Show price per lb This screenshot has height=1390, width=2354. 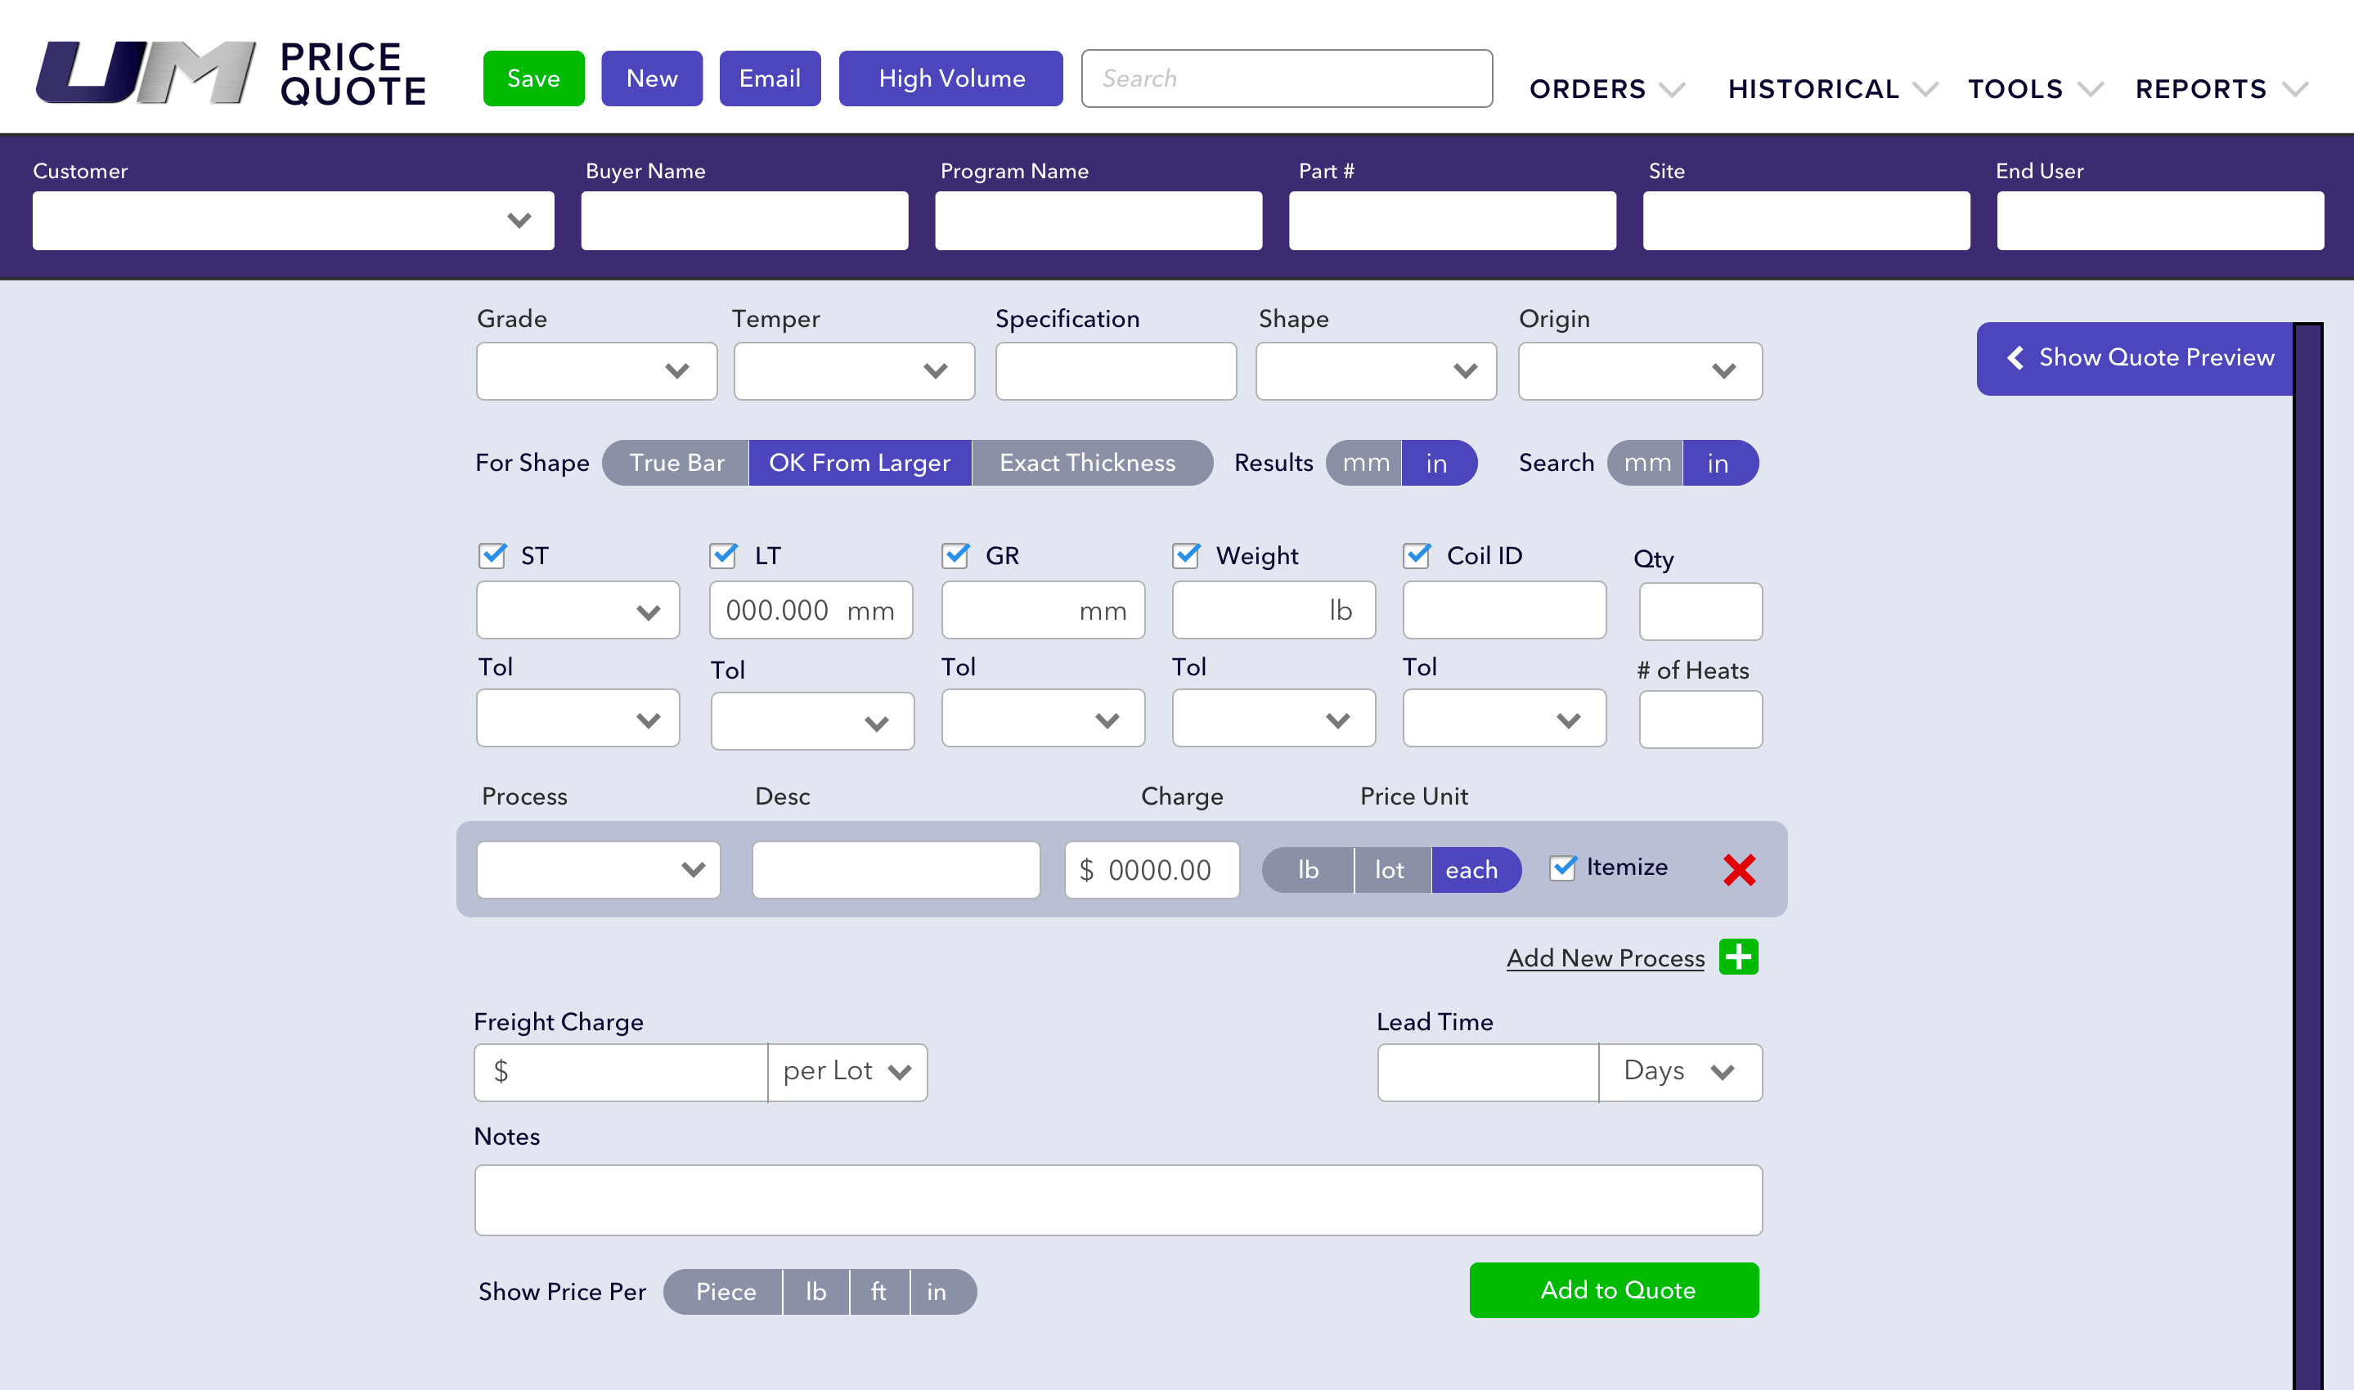[816, 1292]
